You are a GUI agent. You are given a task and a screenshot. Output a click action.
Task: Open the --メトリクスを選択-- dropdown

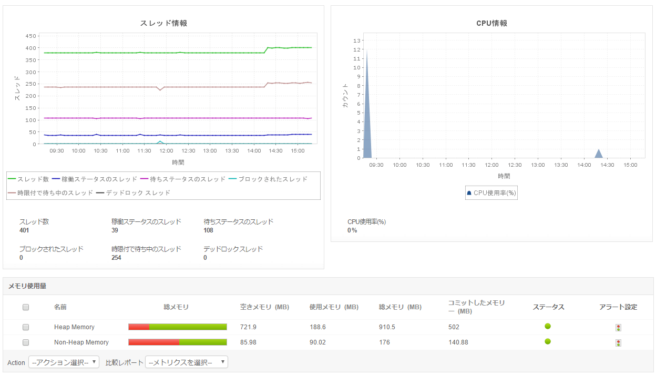(187, 362)
